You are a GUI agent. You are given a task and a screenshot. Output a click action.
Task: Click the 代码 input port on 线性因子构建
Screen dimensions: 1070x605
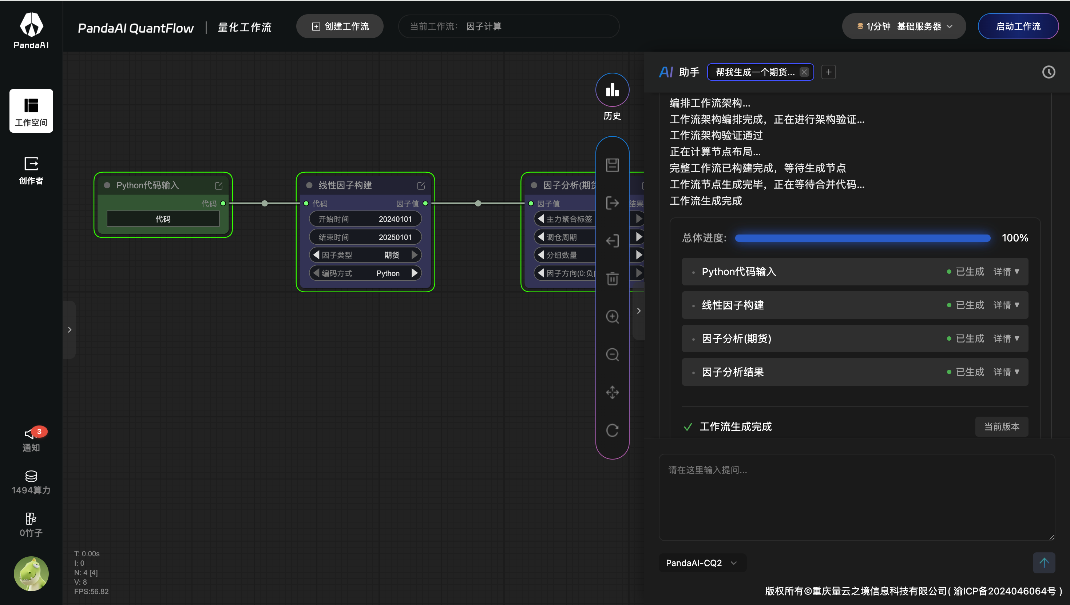306,203
